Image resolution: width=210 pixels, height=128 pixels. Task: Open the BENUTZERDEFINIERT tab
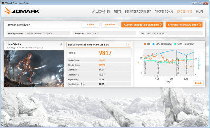[x=138, y=12]
